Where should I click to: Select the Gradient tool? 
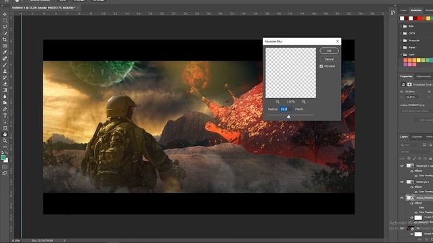click(x=5, y=90)
